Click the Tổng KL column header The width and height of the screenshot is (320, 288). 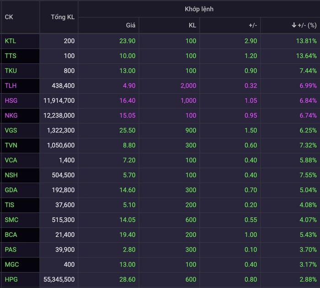pos(63,17)
